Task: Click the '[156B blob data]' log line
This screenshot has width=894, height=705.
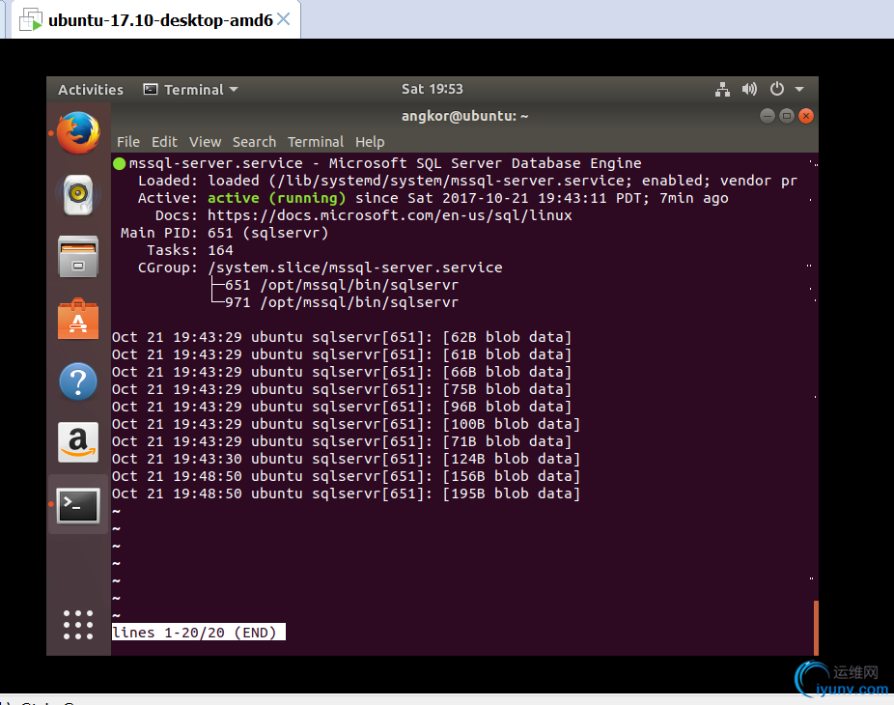Action: pos(346,476)
